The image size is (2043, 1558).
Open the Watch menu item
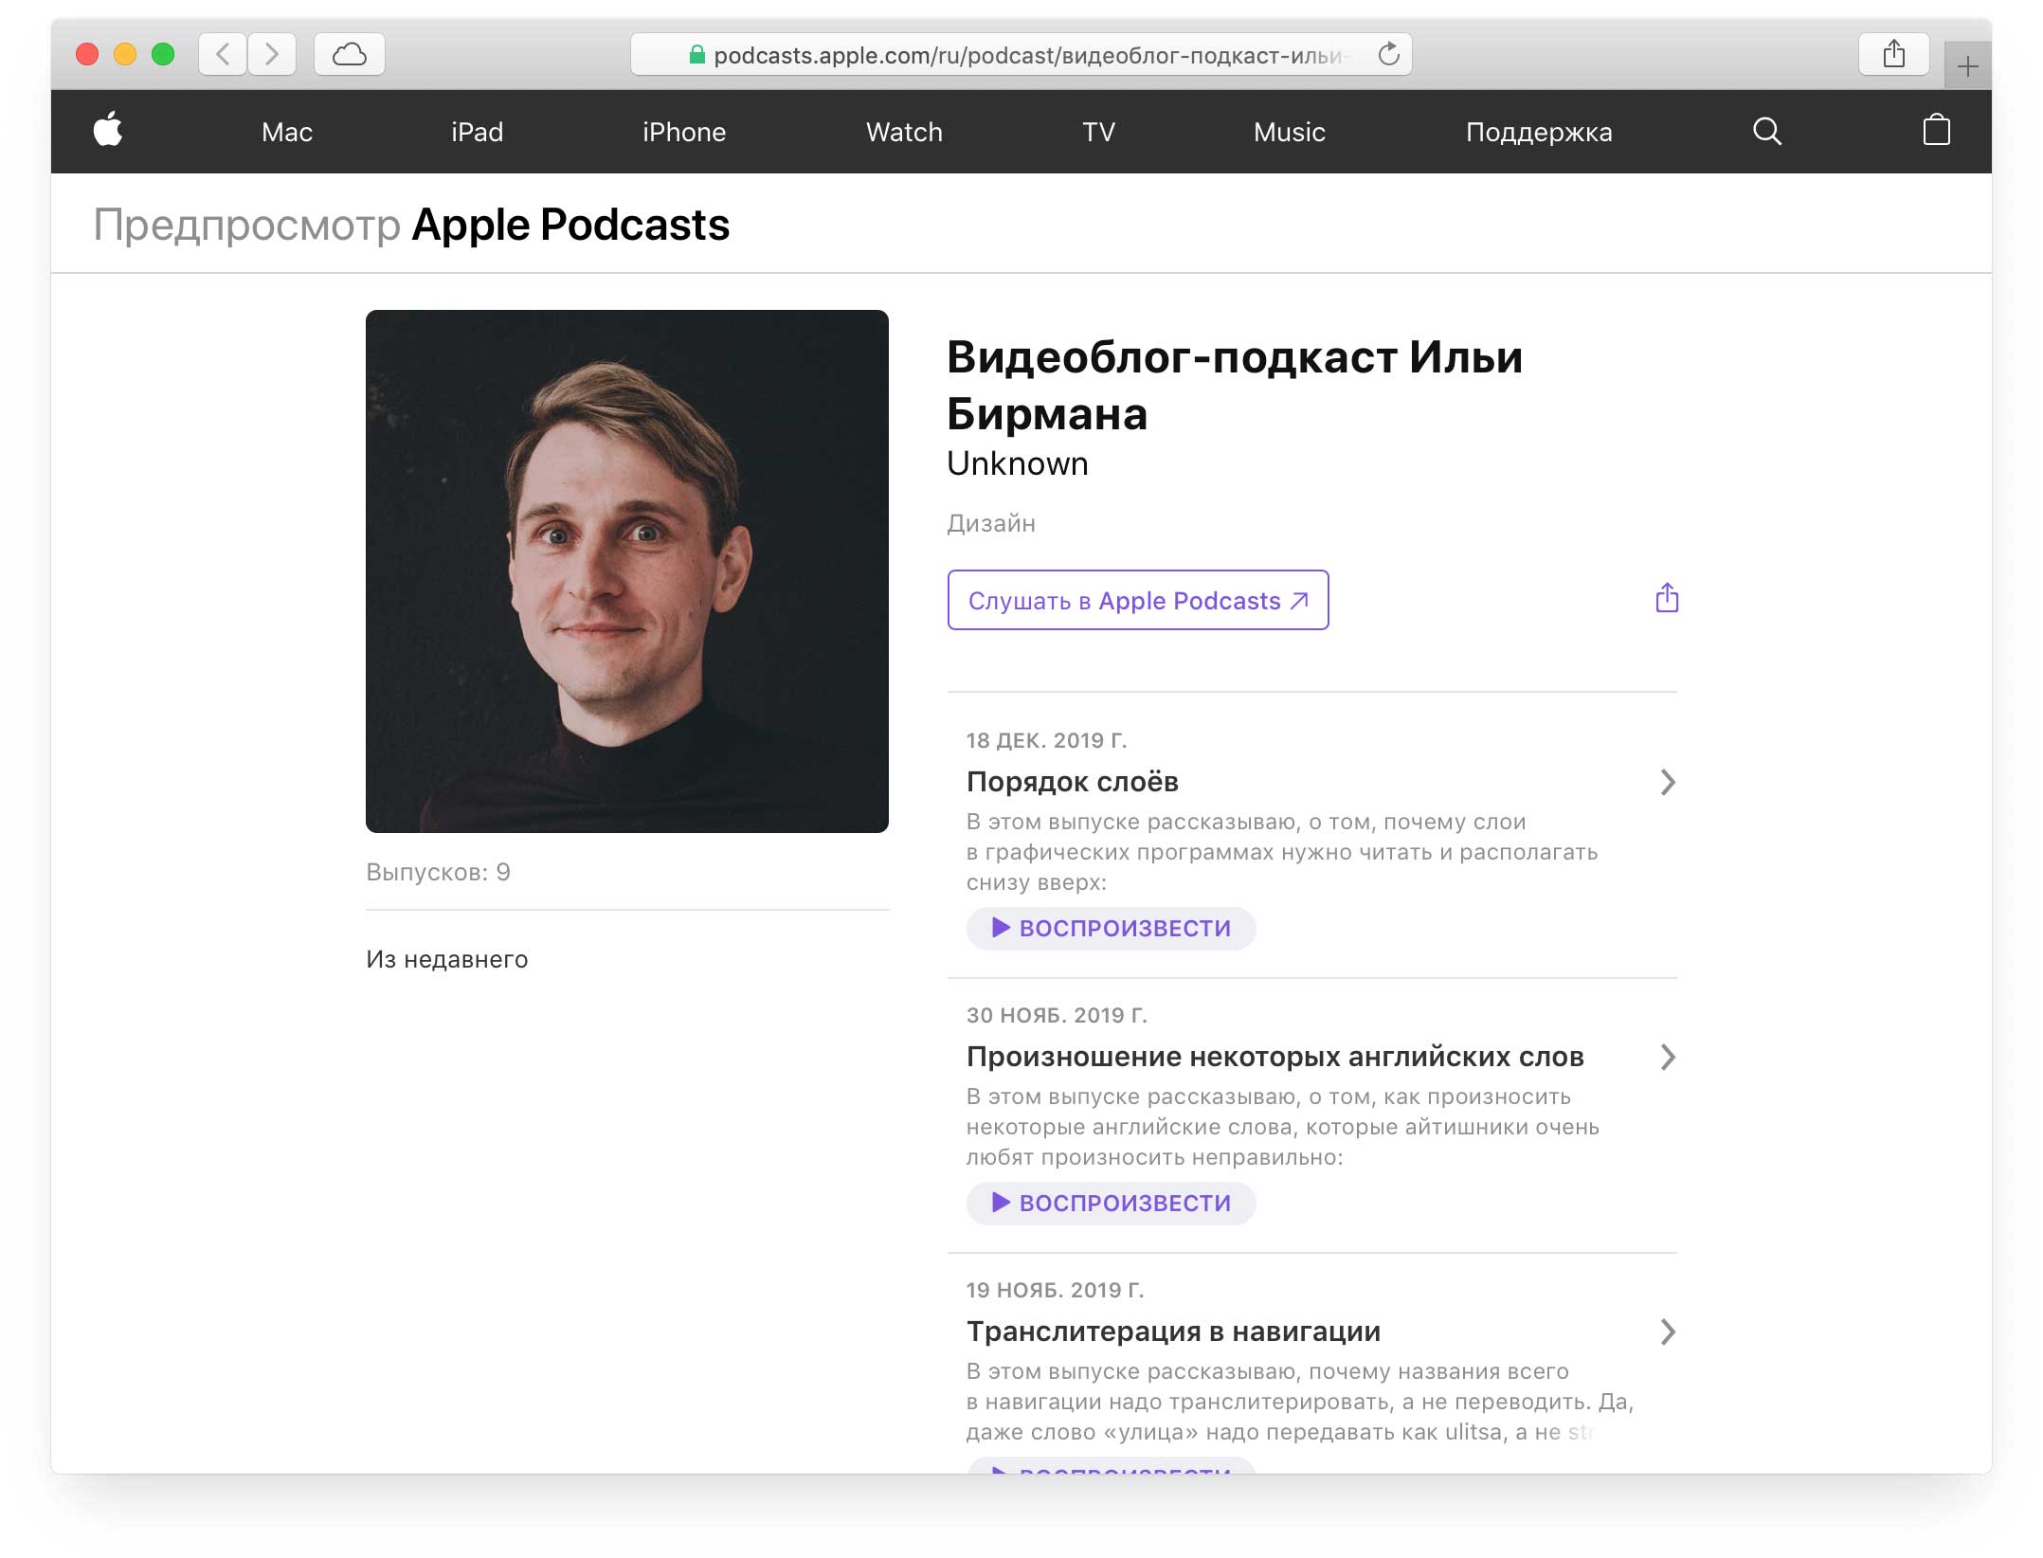[904, 132]
